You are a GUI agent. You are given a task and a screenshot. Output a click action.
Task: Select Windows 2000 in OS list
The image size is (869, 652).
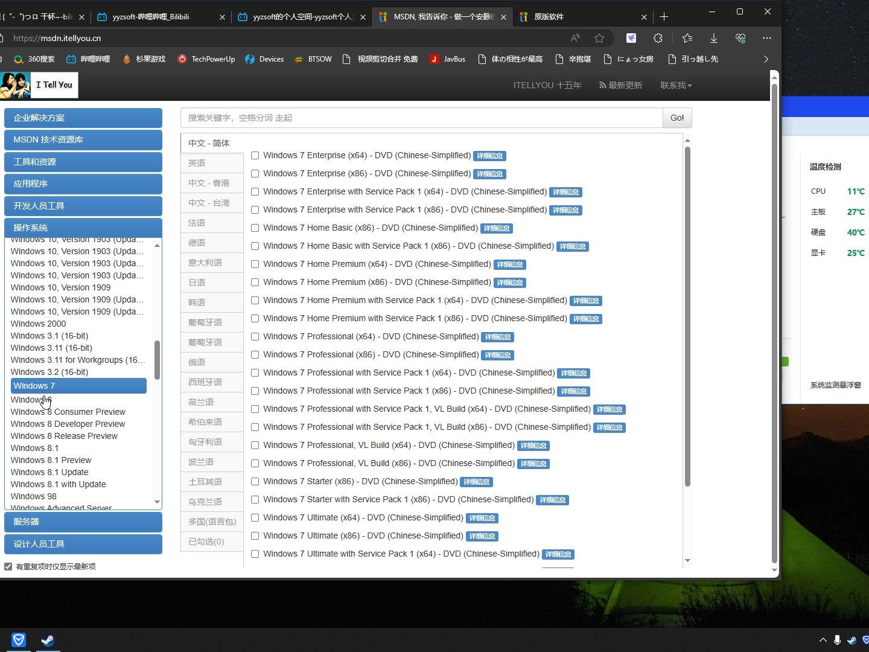coord(38,324)
